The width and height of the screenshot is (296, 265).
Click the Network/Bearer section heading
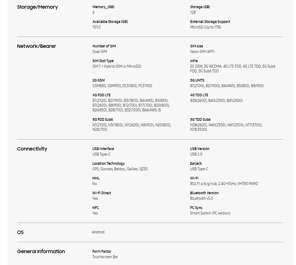pyautogui.click(x=37, y=46)
